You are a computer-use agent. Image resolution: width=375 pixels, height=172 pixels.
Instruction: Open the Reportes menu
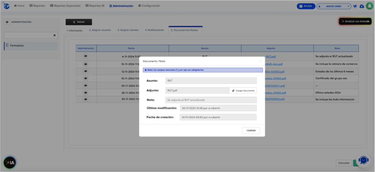(x=37, y=6)
